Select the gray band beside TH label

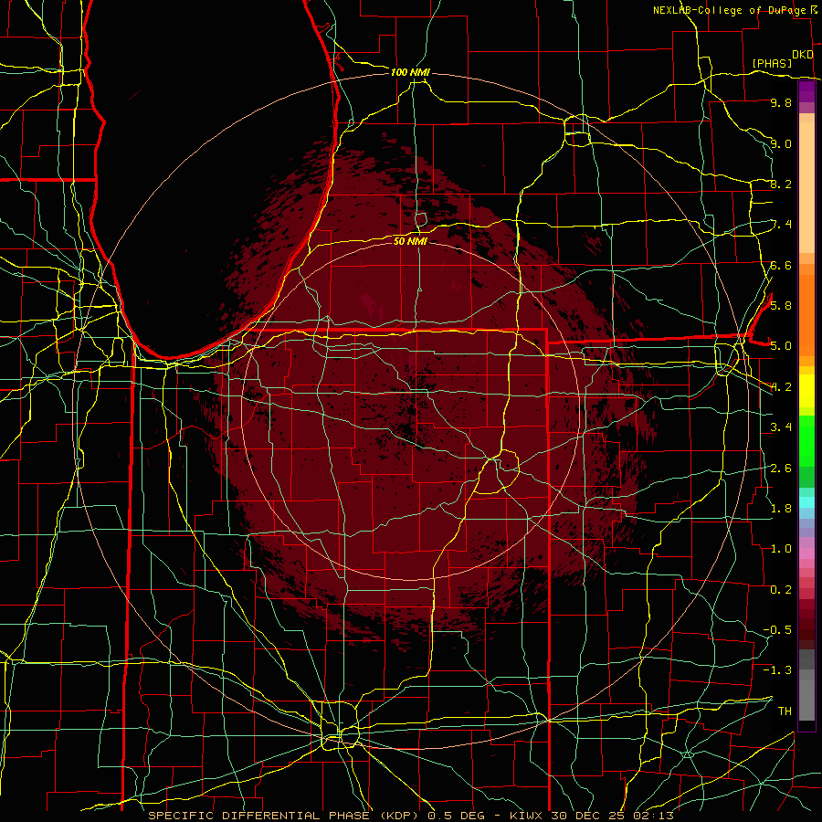(806, 700)
